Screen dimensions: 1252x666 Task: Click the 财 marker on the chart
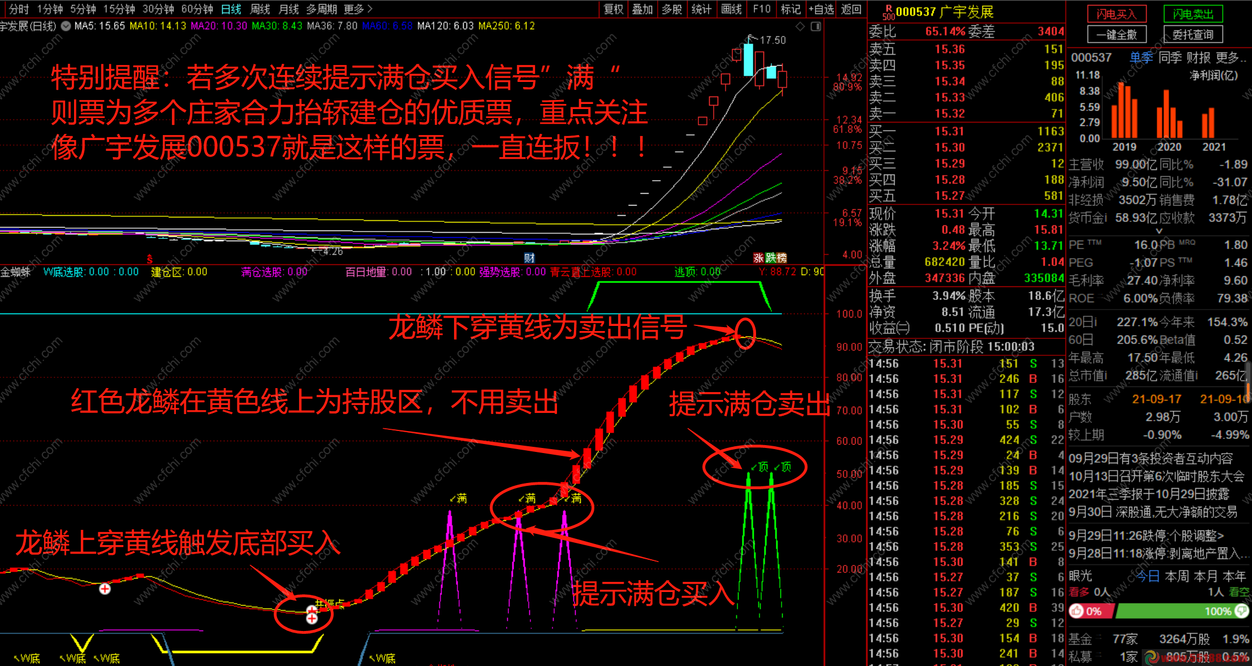(529, 258)
